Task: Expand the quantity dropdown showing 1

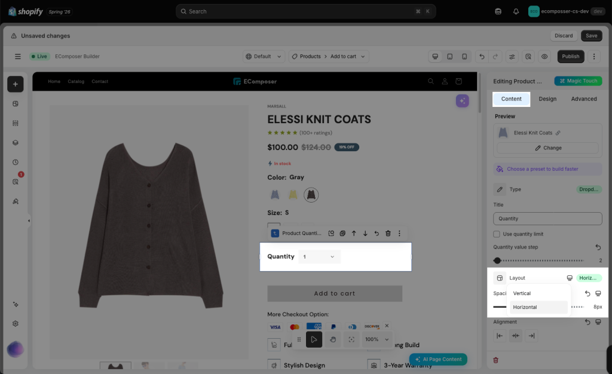Action: coord(319,257)
